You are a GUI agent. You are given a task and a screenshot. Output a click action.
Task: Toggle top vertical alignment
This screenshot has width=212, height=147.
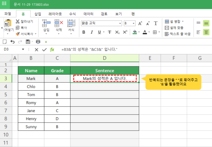(x=198, y=23)
